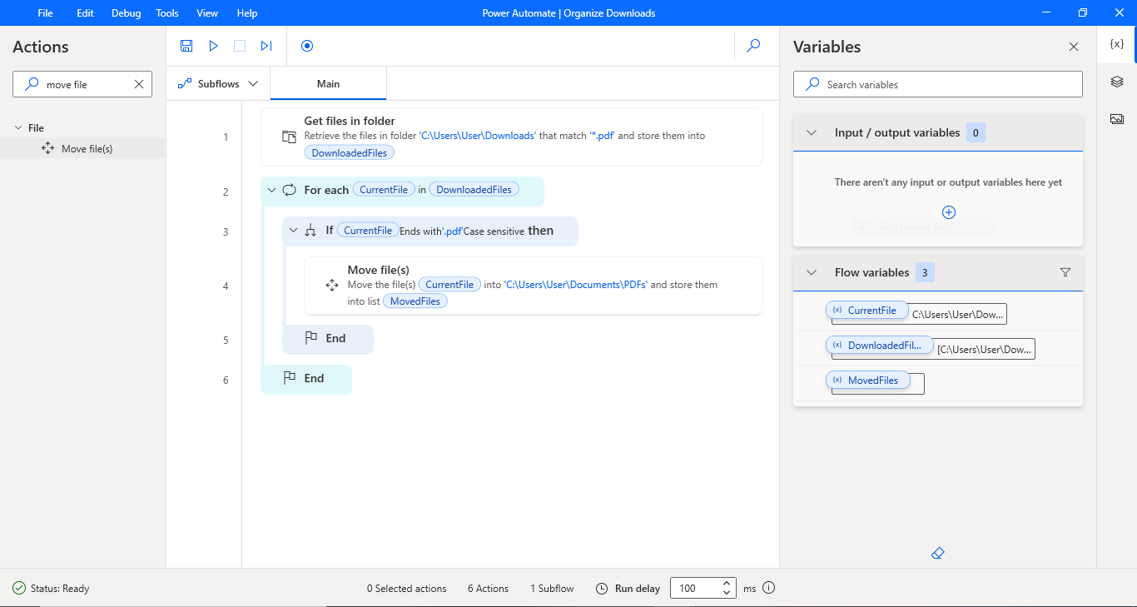The width and height of the screenshot is (1137, 607).
Task: Switch to the Main subflow tab
Action: pos(328,83)
